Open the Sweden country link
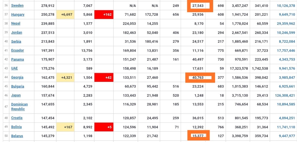The image size is (297, 142). [17, 6]
